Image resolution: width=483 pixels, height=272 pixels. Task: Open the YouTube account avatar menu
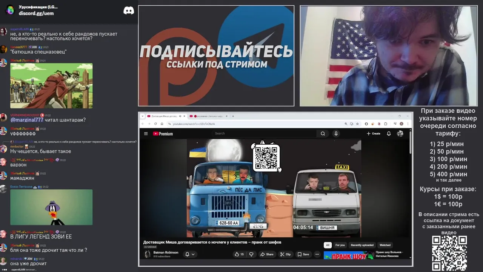point(400,133)
